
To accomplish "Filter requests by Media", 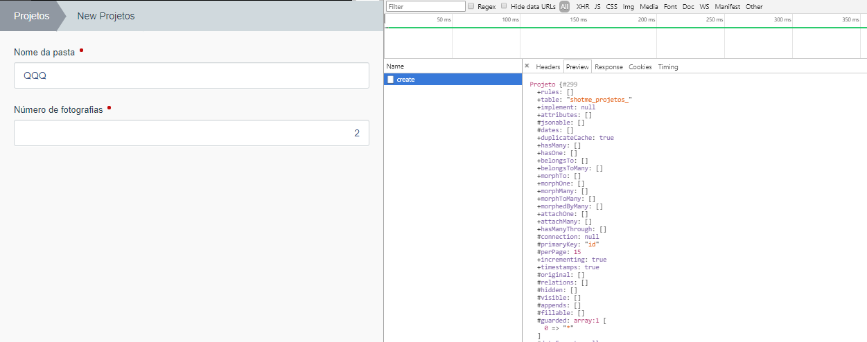I will pos(649,7).
